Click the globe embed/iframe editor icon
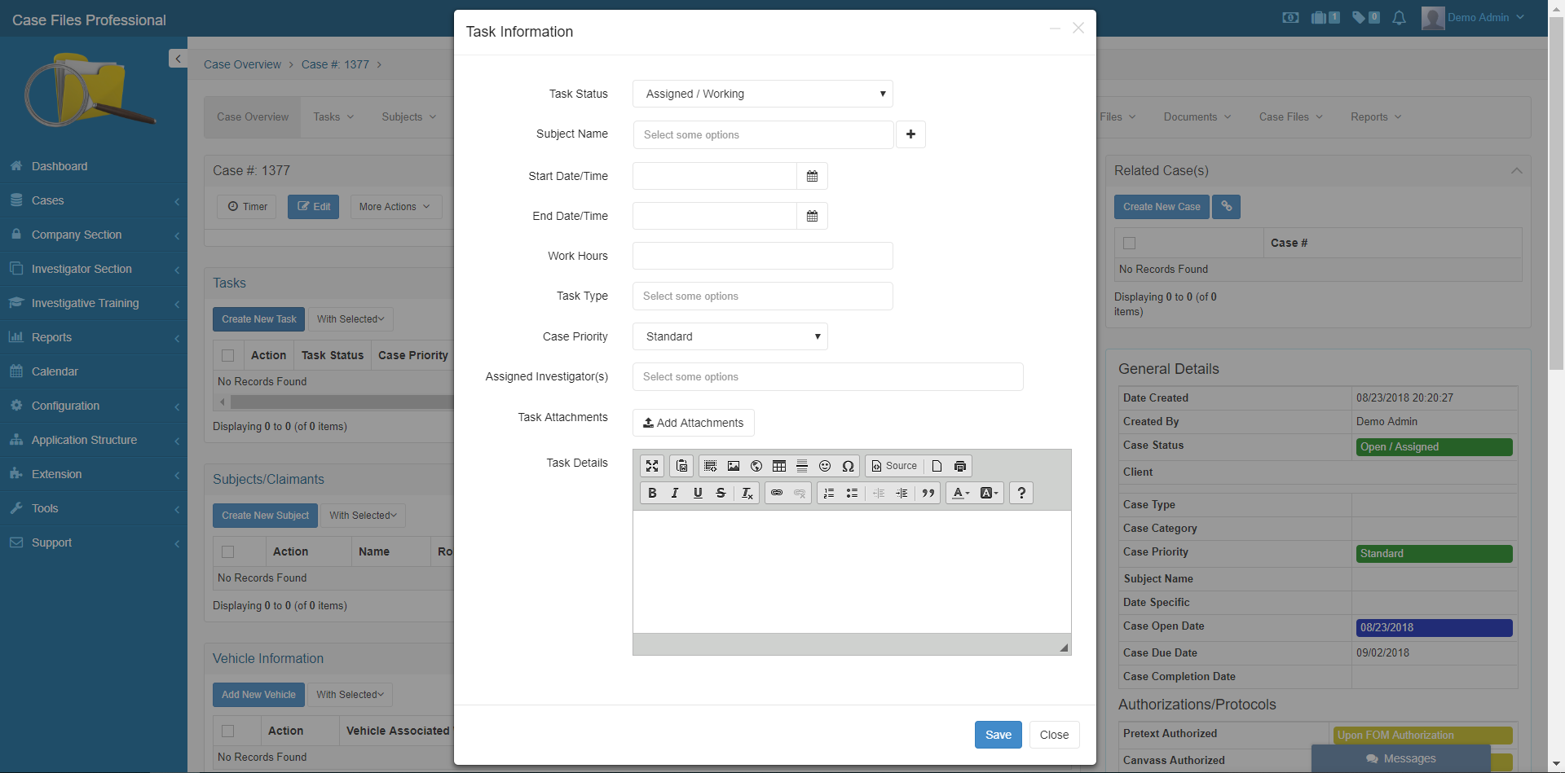The width and height of the screenshot is (1565, 773). [756, 466]
